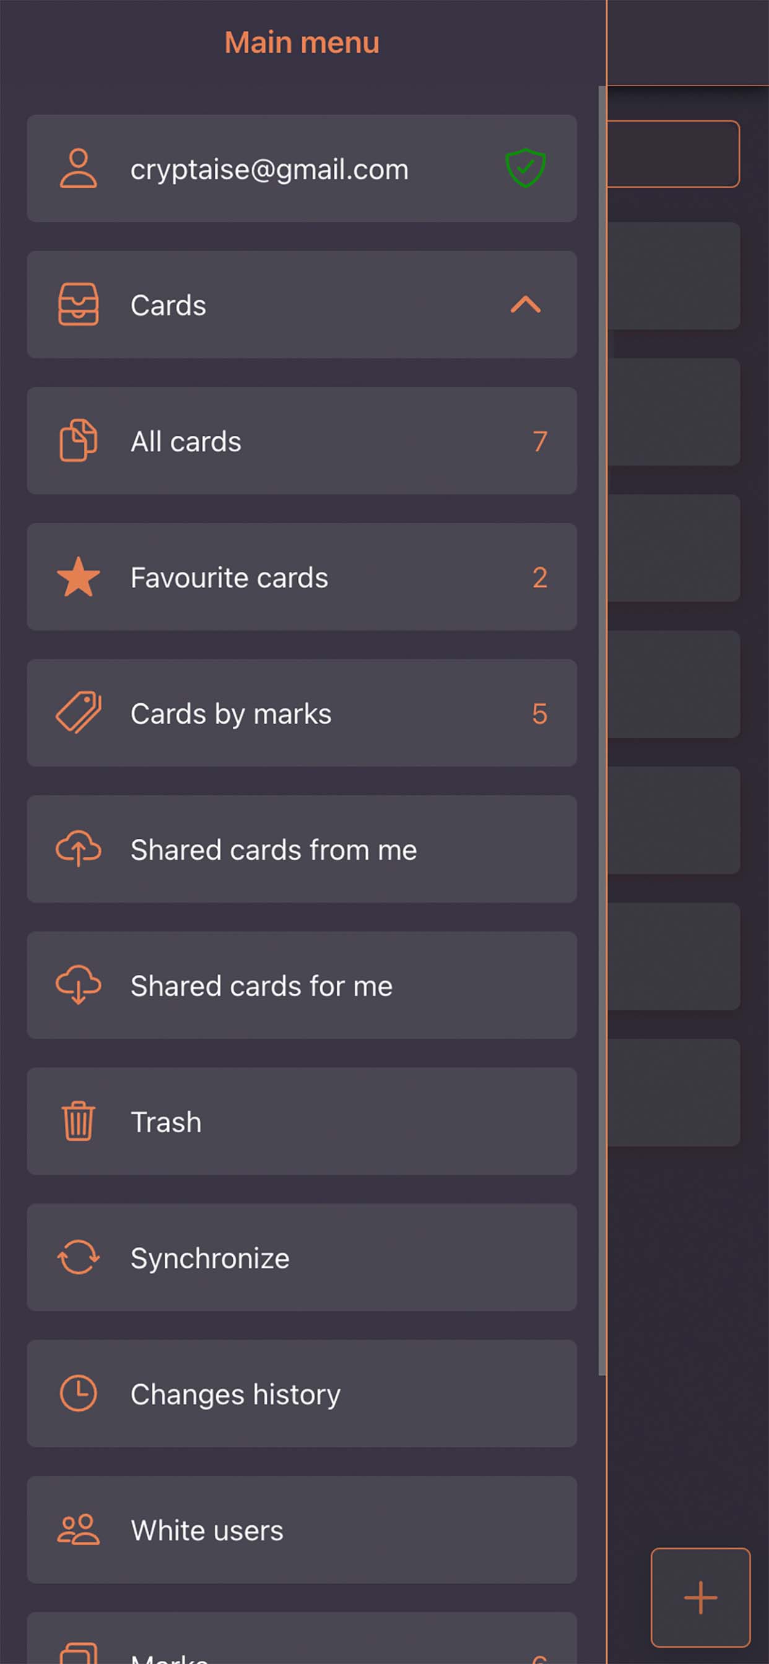Open White users entry
Screen dimensions: 769x1664
point(301,1529)
